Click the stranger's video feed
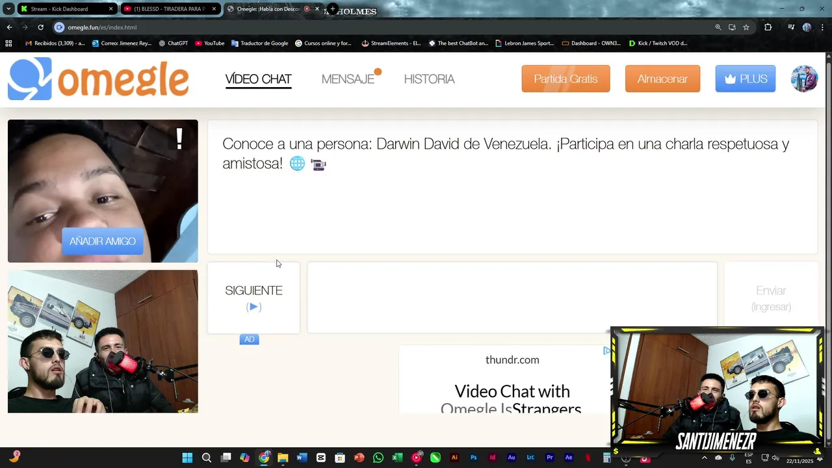 103,191
